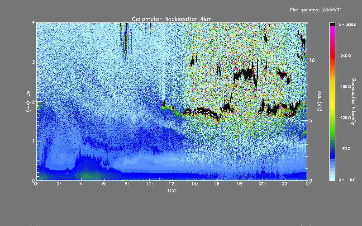
Task: Click the '>= 300.0' colorbar label
Action: click(348, 25)
